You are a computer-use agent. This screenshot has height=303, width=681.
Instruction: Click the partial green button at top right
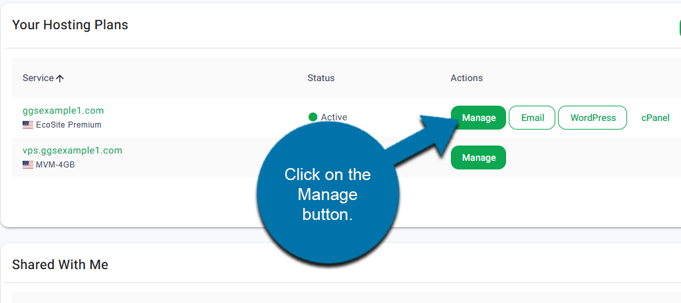point(679,27)
